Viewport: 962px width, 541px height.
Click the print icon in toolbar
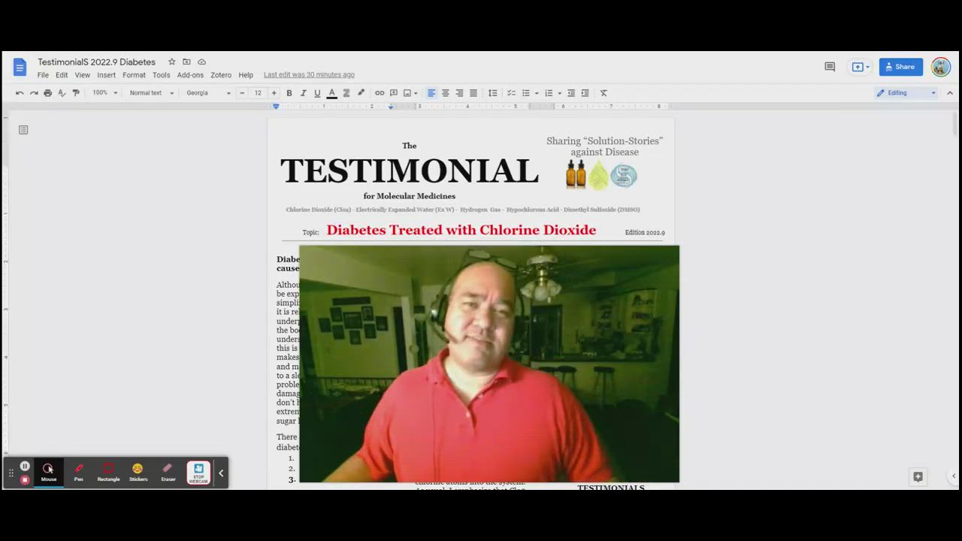pos(48,93)
